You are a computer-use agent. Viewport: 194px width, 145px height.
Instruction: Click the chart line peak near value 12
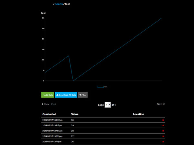point(69,56)
